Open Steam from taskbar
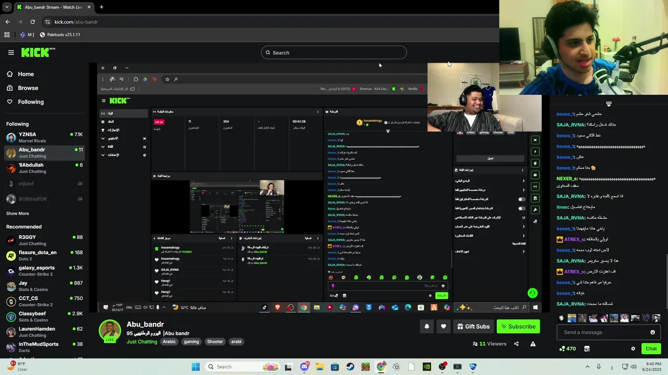 coord(350,367)
